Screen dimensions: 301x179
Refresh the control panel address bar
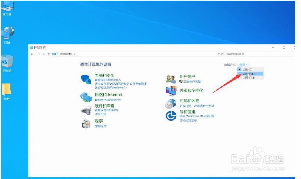[x=222, y=54]
